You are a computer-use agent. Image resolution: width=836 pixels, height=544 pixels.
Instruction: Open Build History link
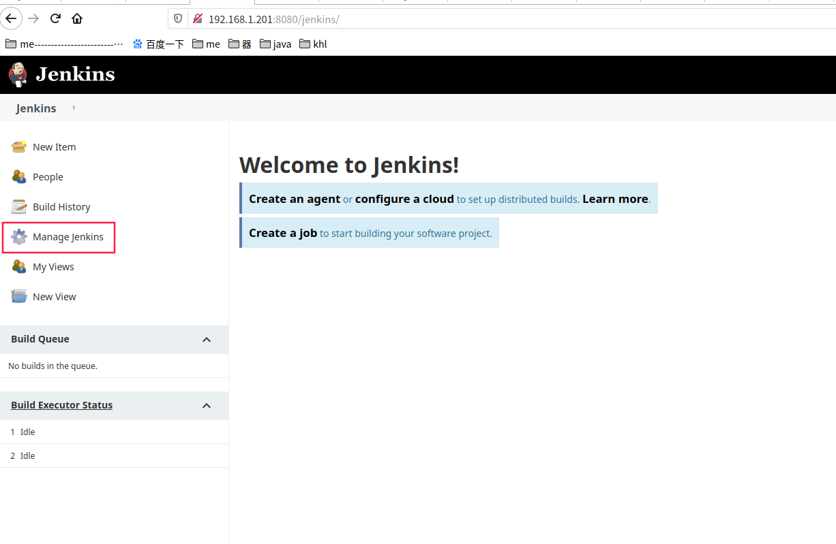[x=61, y=207]
